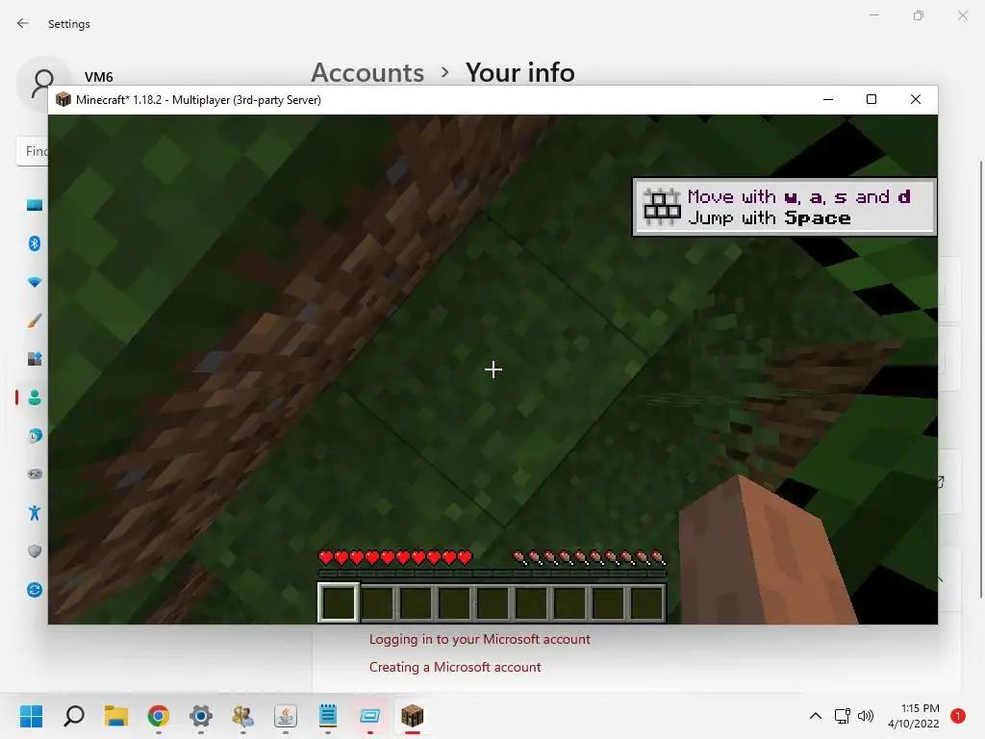985x739 pixels.
Task: Click the keyboard keys icon in tutorial toast
Action: pos(662,207)
